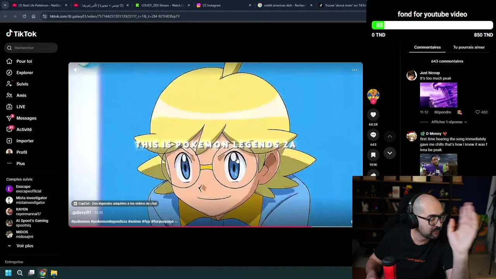The height and width of the screenshot is (279, 496).
Task: Click the browser back arrow
Action: 5,16
